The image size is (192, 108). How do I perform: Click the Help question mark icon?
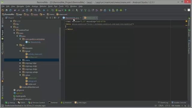(x=125, y=10)
